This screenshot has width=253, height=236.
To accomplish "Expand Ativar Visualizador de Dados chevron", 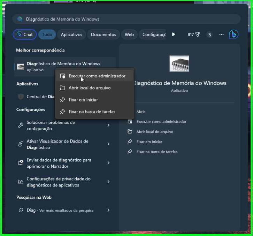I will [108, 144].
